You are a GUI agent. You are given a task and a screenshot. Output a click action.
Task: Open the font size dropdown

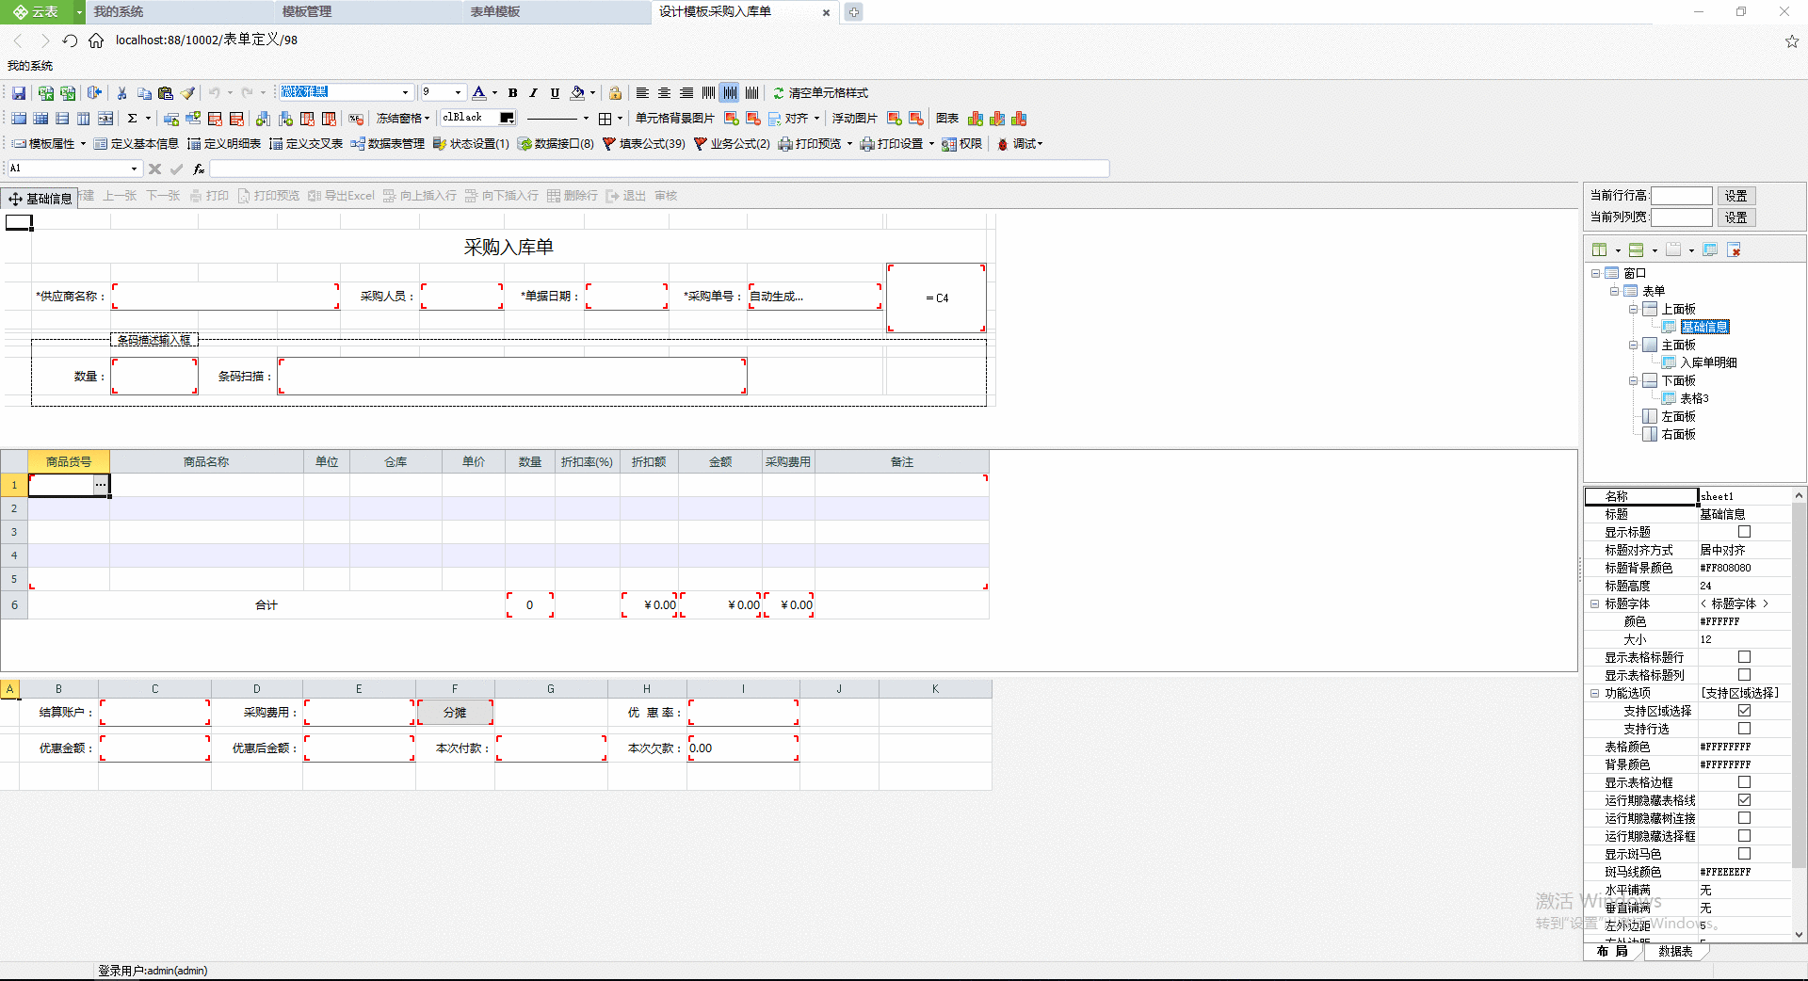tap(458, 92)
